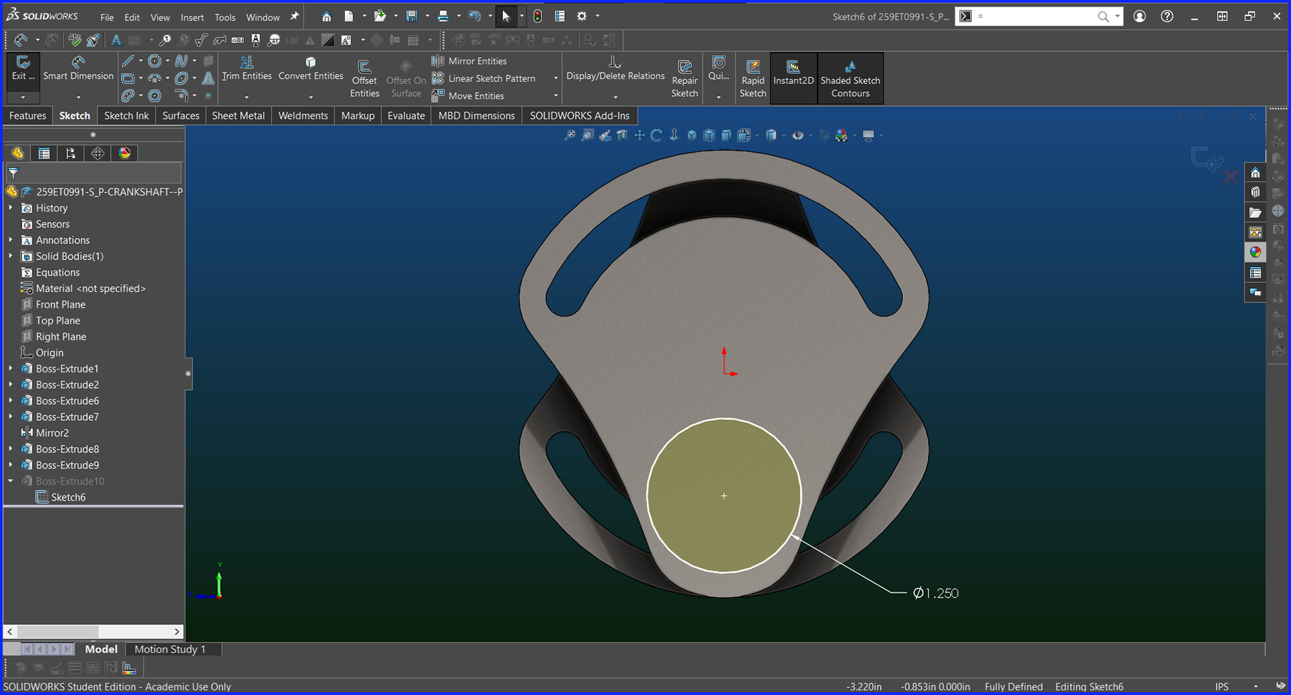The width and height of the screenshot is (1291, 695).
Task: Toggle Rapid Sketch mode
Action: [x=753, y=79]
